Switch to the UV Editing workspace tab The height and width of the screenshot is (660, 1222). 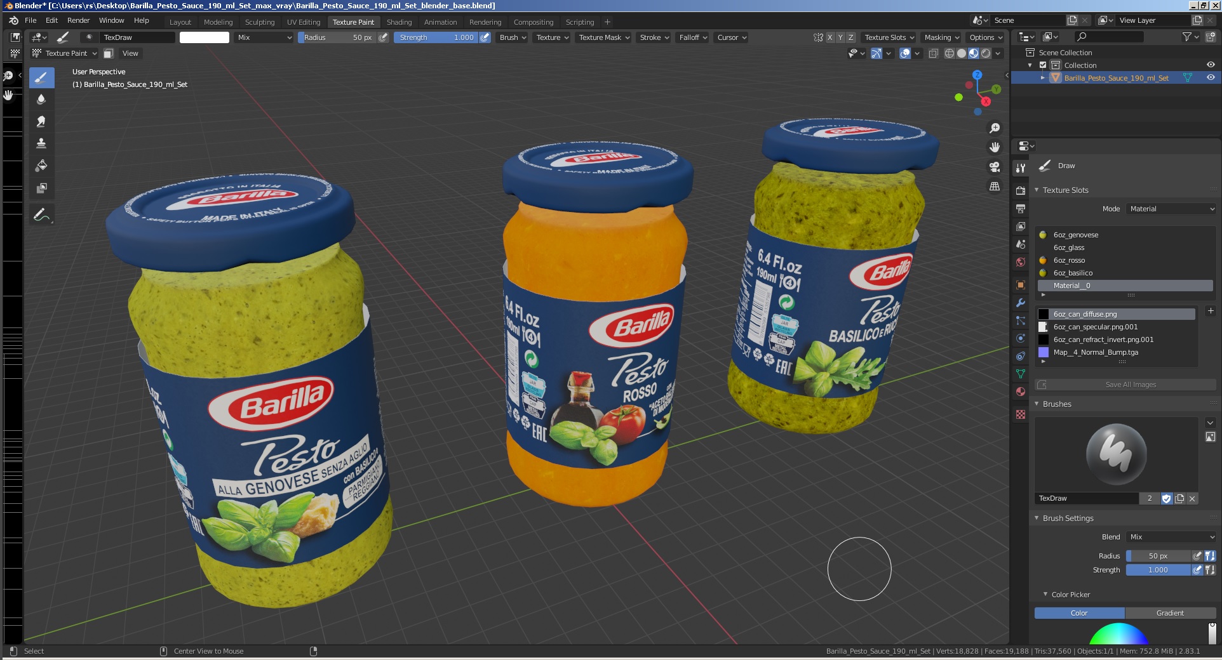304,22
